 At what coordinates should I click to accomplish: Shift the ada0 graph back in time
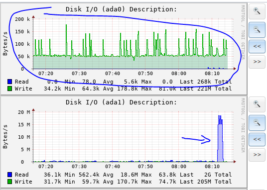[x=257, y=46]
